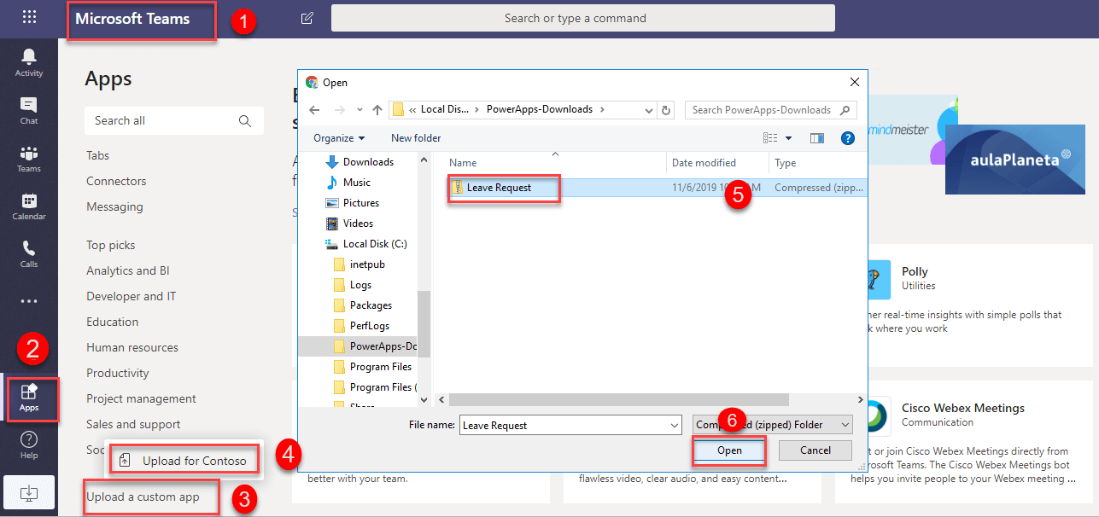Viewport: 1099px width, 517px height.
Task: Click the new chat compose icon
Action: [x=307, y=18]
